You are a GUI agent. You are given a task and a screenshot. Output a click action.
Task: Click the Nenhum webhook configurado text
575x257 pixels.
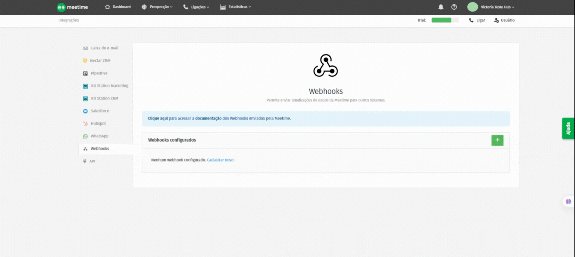(x=178, y=160)
